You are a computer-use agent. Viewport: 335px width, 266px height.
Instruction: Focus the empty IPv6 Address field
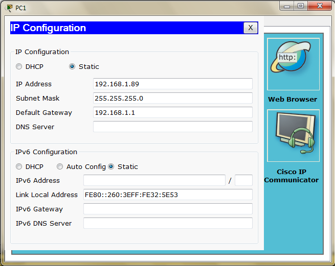point(154,180)
